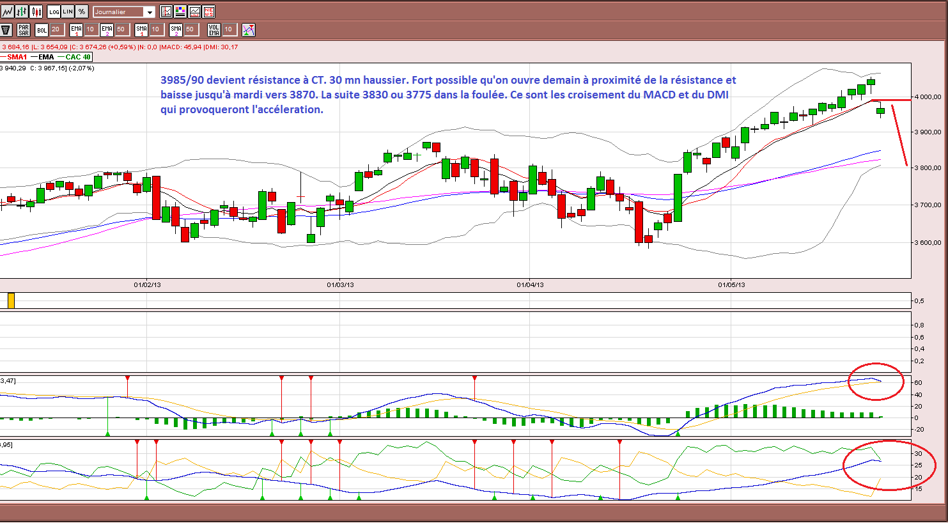Edit the EMA 1 period field

91,29
